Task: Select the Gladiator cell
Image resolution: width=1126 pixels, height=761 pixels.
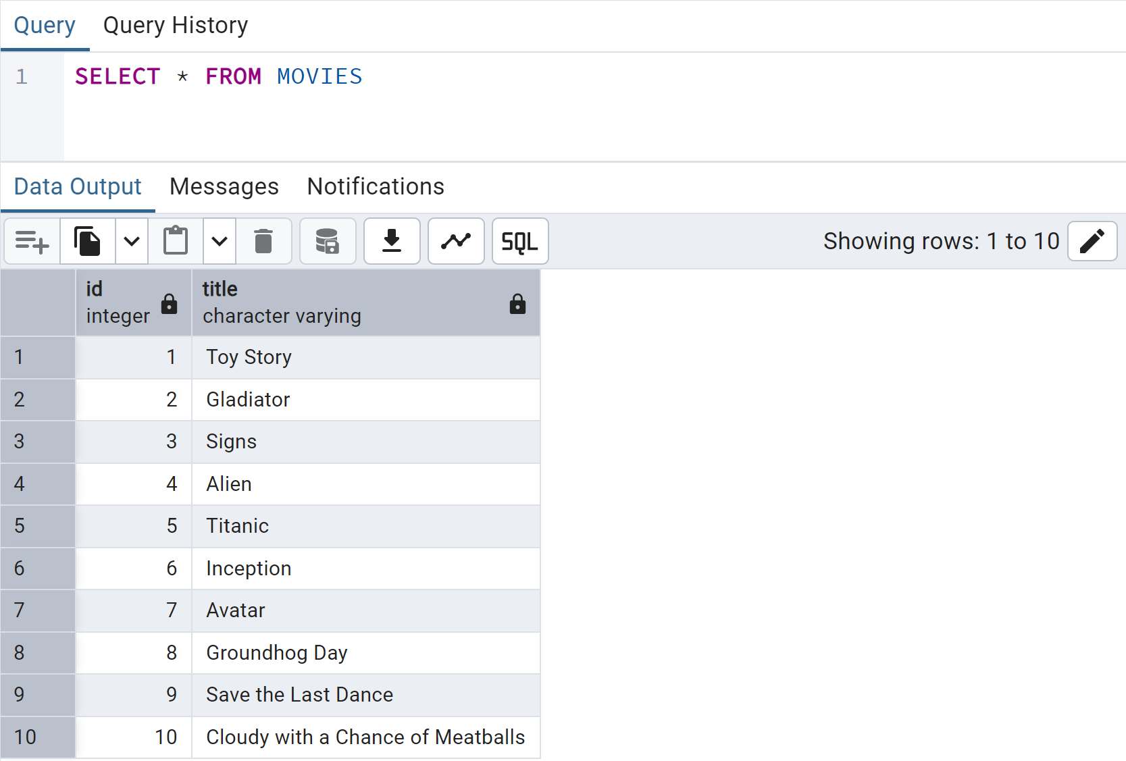Action: point(366,400)
